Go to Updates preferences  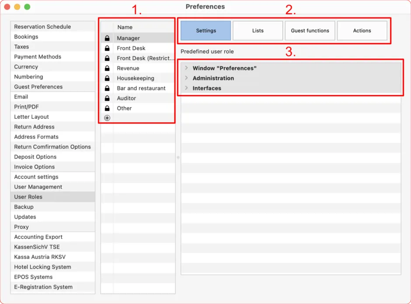[52, 217]
